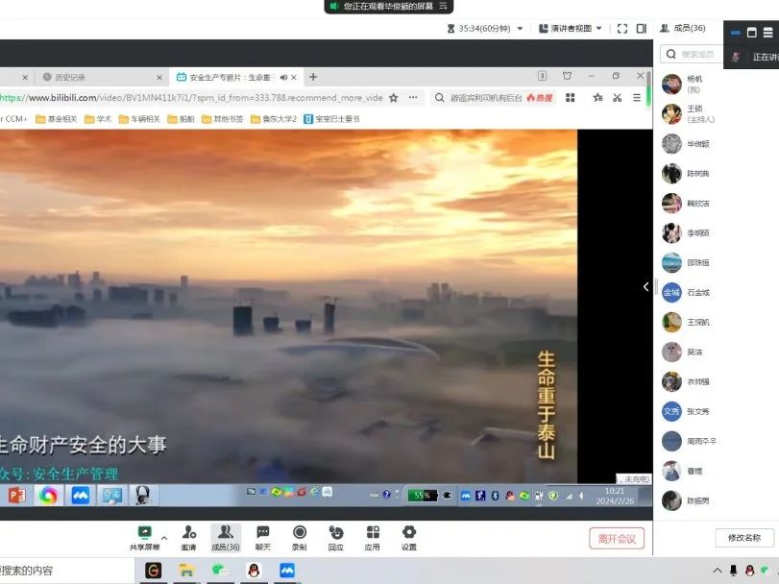Image resolution: width=779 pixels, height=584 pixels.
Task: Open the 学术 bookmark folder
Action: 98,119
